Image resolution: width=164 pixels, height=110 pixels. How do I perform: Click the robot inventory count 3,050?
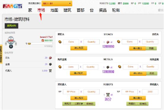click(45, 71)
